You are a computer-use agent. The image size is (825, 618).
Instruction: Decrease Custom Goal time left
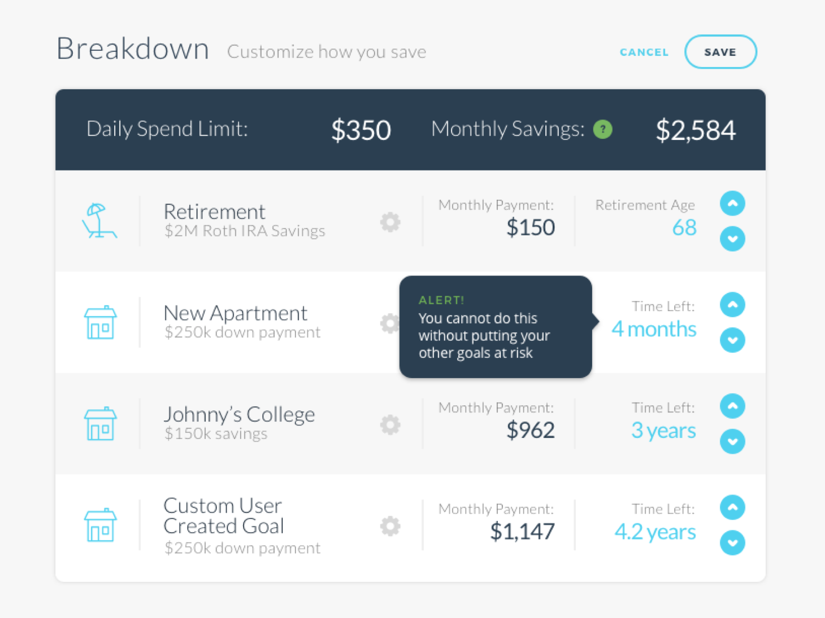732,543
